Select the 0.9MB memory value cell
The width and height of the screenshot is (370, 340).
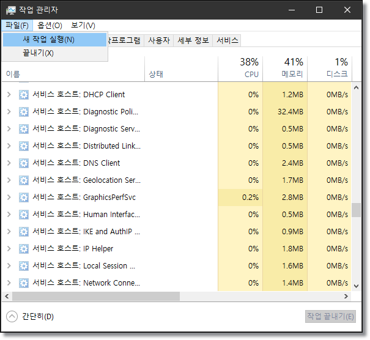(285, 232)
